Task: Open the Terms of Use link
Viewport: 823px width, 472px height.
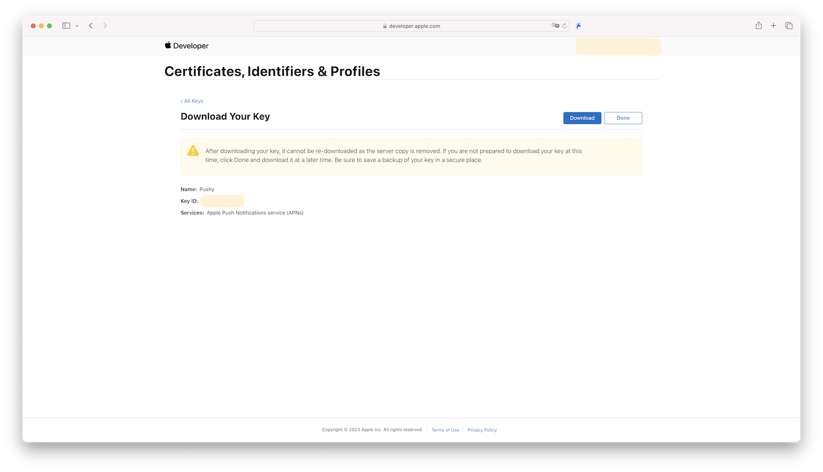Action: pos(445,430)
